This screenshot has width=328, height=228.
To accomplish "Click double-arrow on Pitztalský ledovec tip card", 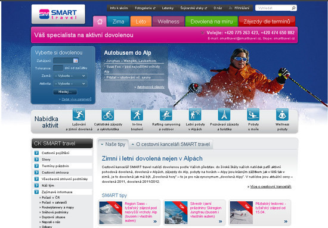I will 286,221.
